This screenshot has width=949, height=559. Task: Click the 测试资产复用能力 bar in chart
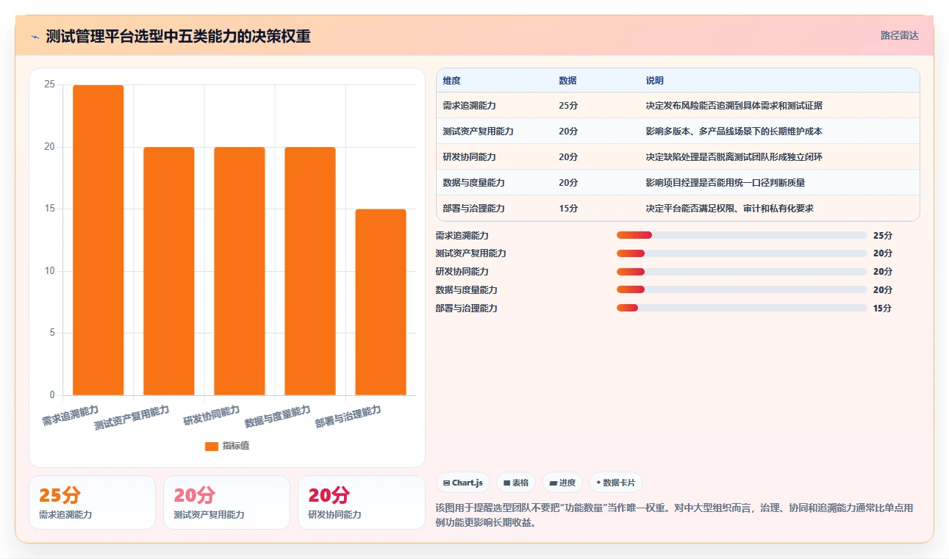pyautogui.click(x=169, y=271)
